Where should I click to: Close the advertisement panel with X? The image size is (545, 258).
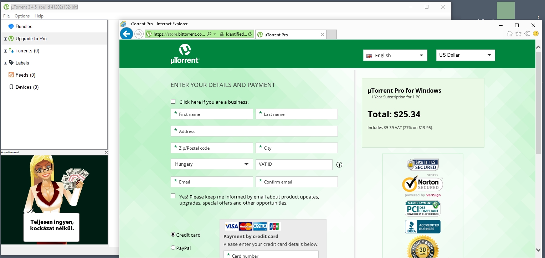coord(106,153)
